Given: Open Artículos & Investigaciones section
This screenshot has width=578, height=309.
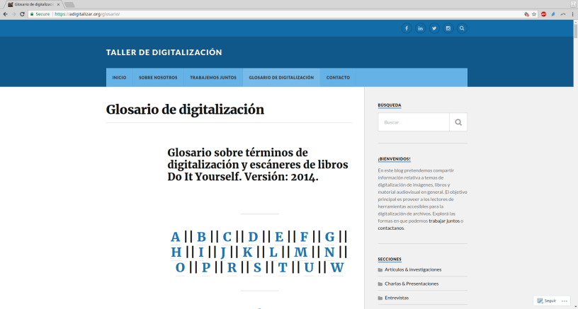Looking at the screenshot, I should [x=413, y=269].
